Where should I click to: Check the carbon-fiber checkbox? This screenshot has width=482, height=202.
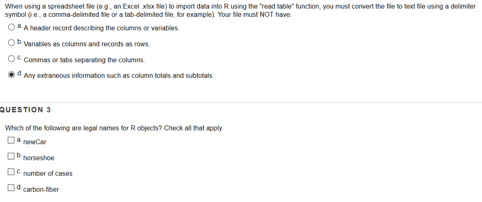pyautogui.click(x=11, y=187)
